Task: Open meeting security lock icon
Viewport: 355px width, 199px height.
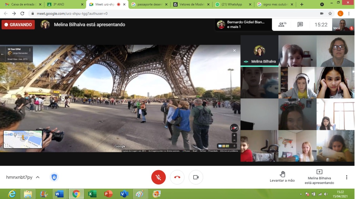Action: (x=54, y=177)
